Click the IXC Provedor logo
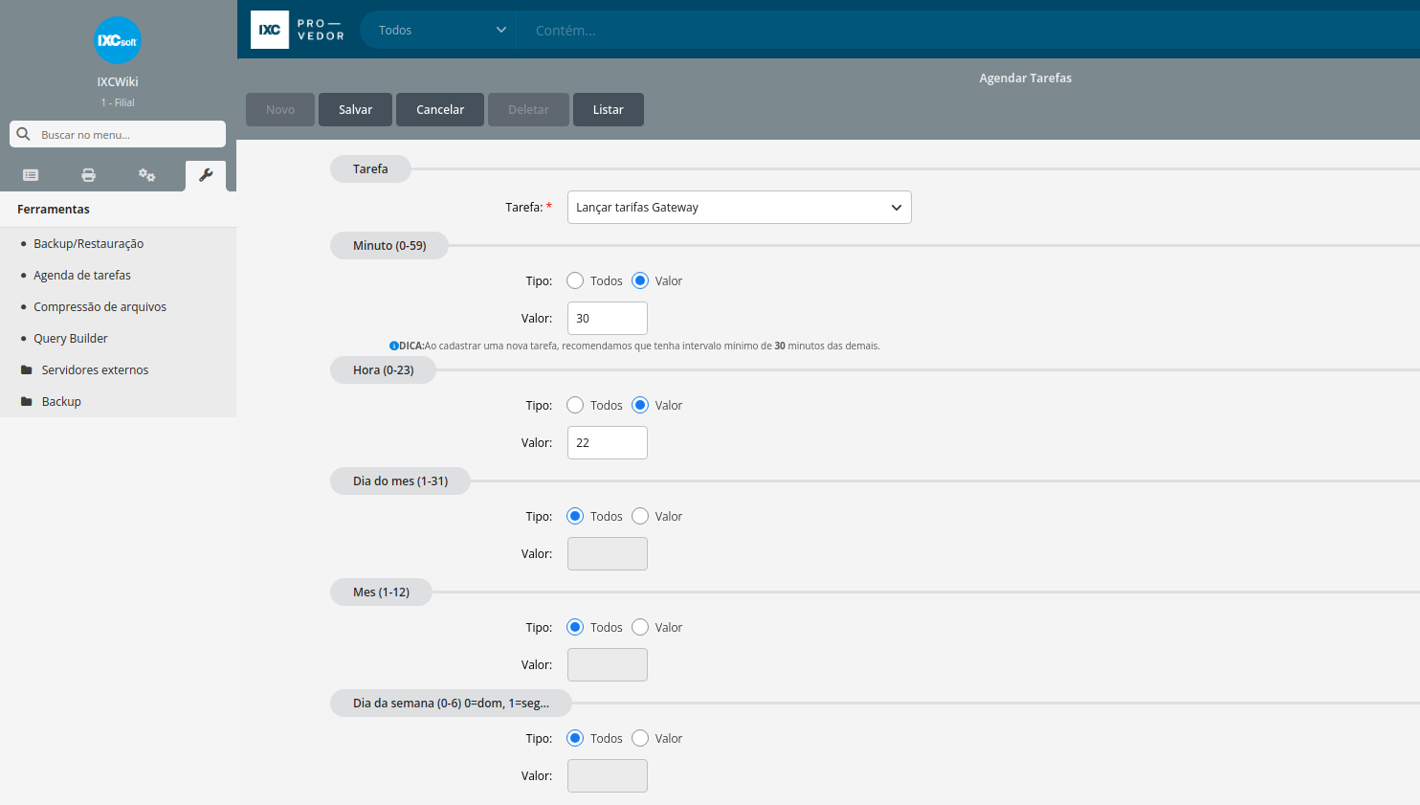The height and width of the screenshot is (805, 1420). [298, 30]
